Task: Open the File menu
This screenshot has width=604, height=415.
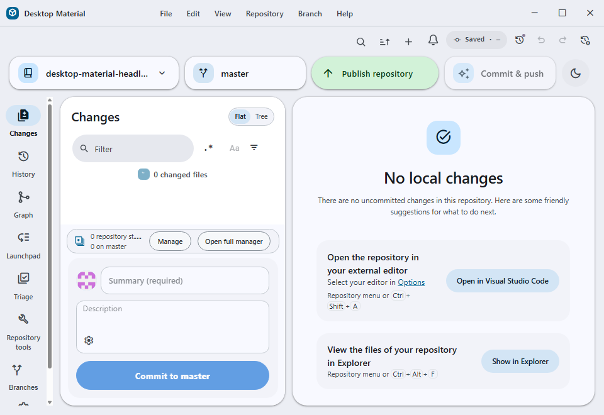Action: [x=166, y=13]
